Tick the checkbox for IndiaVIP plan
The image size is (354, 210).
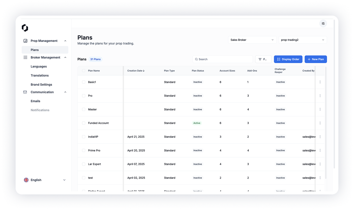point(84,137)
